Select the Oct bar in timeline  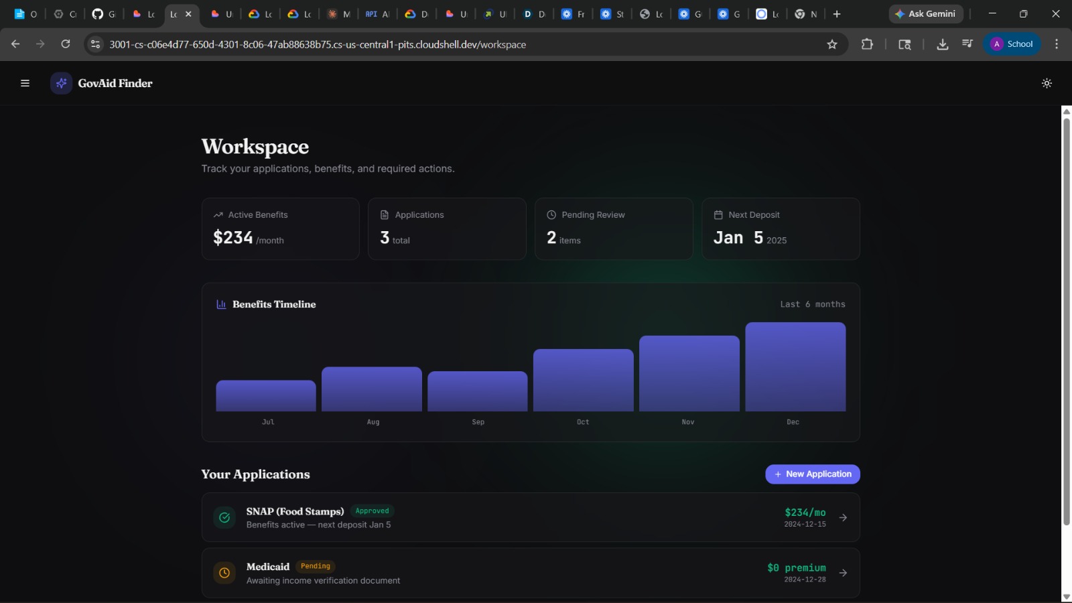(x=584, y=380)
